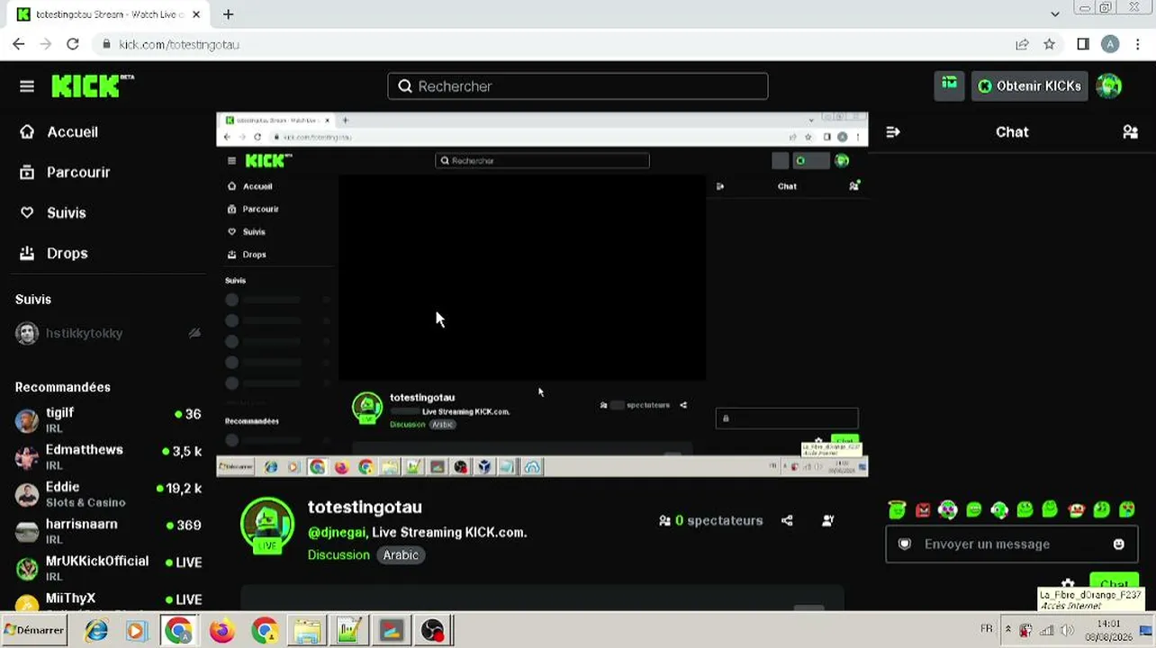Open the emoji picker in message box

pyautogui.click(x=1119, y=544)
